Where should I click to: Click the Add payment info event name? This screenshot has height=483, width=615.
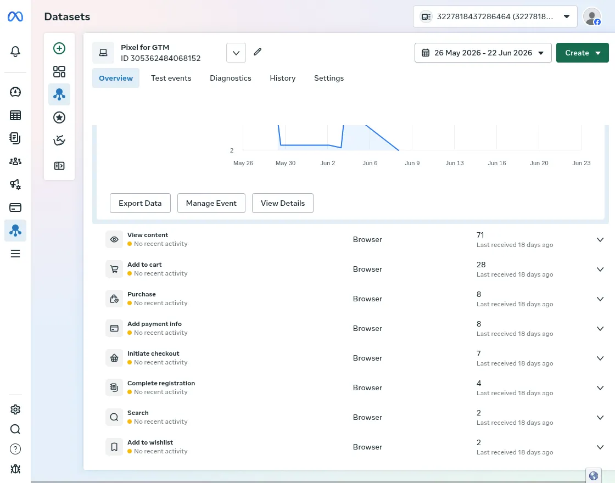pos(154,324)
